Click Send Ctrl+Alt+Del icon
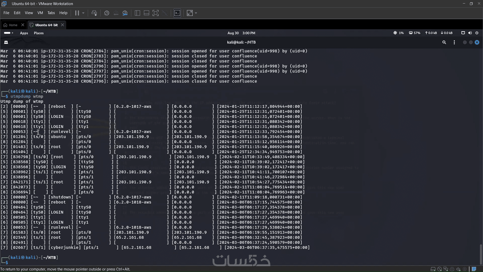The width and height of the screenshot is (483, 272). point(94,13)
